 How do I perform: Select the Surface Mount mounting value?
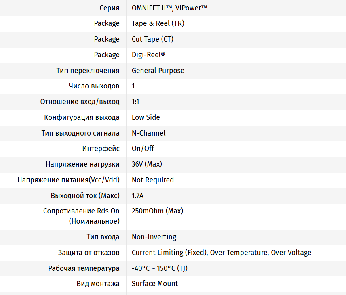[x=154, y=284]
